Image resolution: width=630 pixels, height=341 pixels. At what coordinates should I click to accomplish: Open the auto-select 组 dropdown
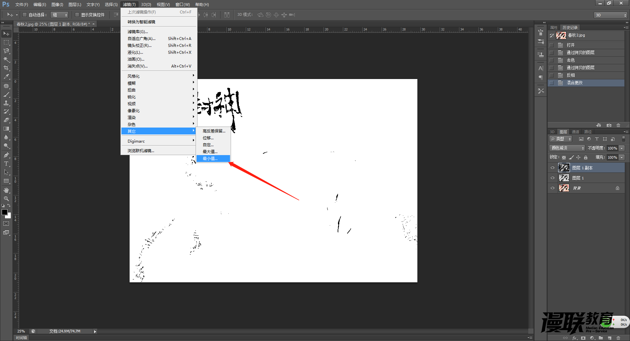[x=59, y=15]
